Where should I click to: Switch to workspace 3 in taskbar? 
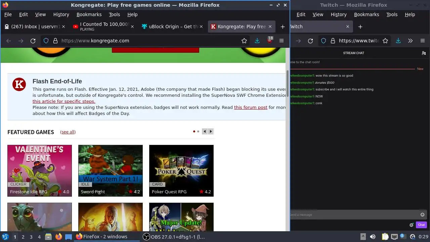click(x=31, y=237)
